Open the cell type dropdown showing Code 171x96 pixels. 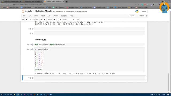click(x=69, y=19)
